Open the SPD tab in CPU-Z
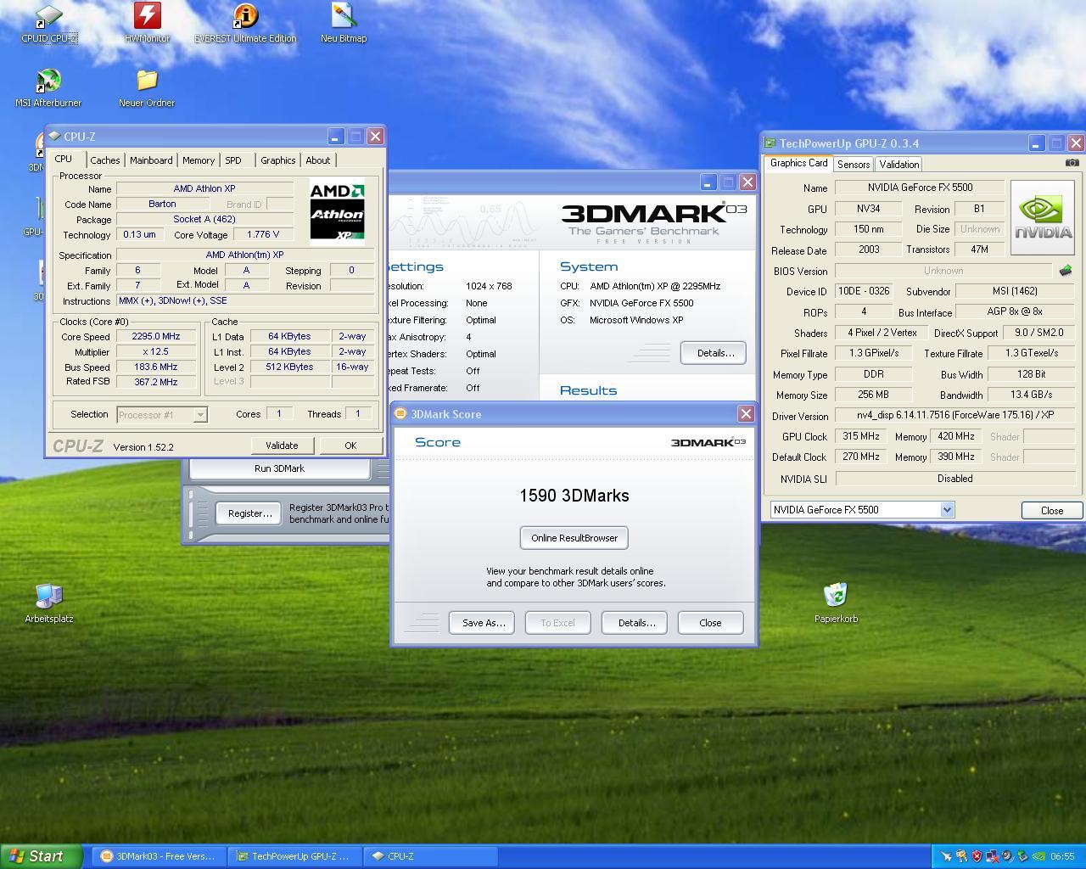 [233, 160]
